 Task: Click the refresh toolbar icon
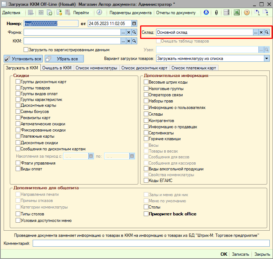[x=41, y=13]
